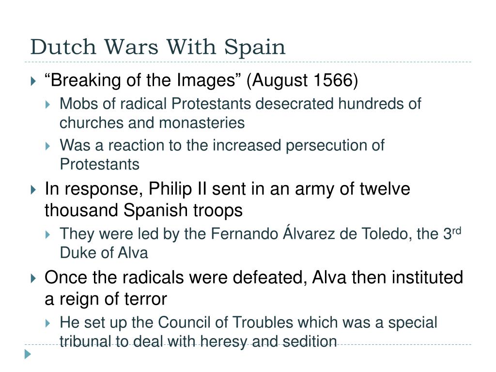This screenshot has width=496, height=372.
Task: Click the text "Duke of Alva"
Action: click(104, 253)
